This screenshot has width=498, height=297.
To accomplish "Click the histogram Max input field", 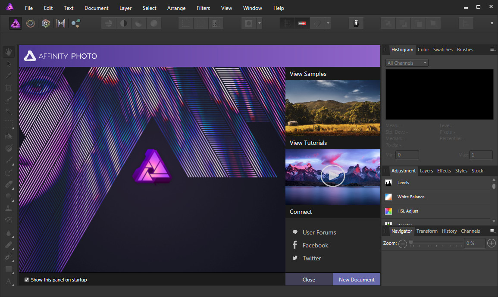I will pos(481,155).
